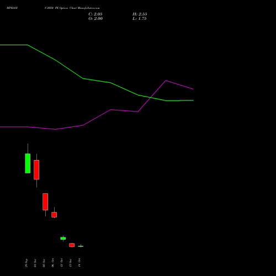The width and height of the screenshot is (276, 276).
Task: Click the 03 Oct date label
Action: click(44, 263)
